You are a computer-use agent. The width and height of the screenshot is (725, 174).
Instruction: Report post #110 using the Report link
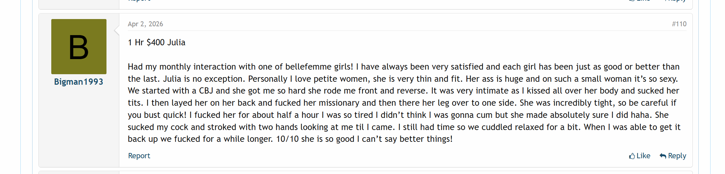(139, 156)
